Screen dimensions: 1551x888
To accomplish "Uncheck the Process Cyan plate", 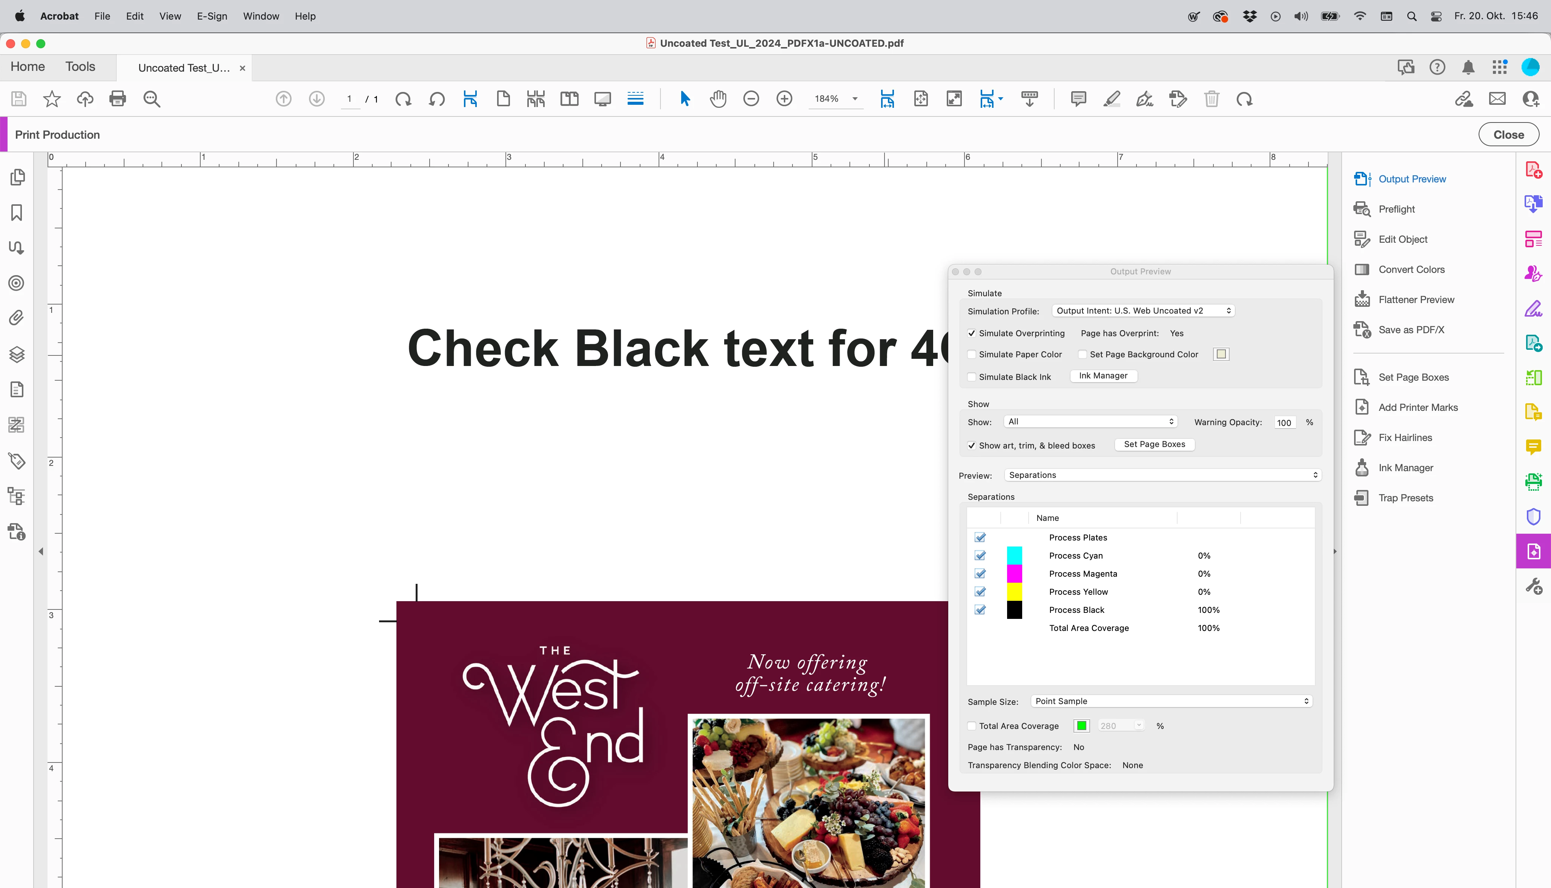I will coord(980,556).
